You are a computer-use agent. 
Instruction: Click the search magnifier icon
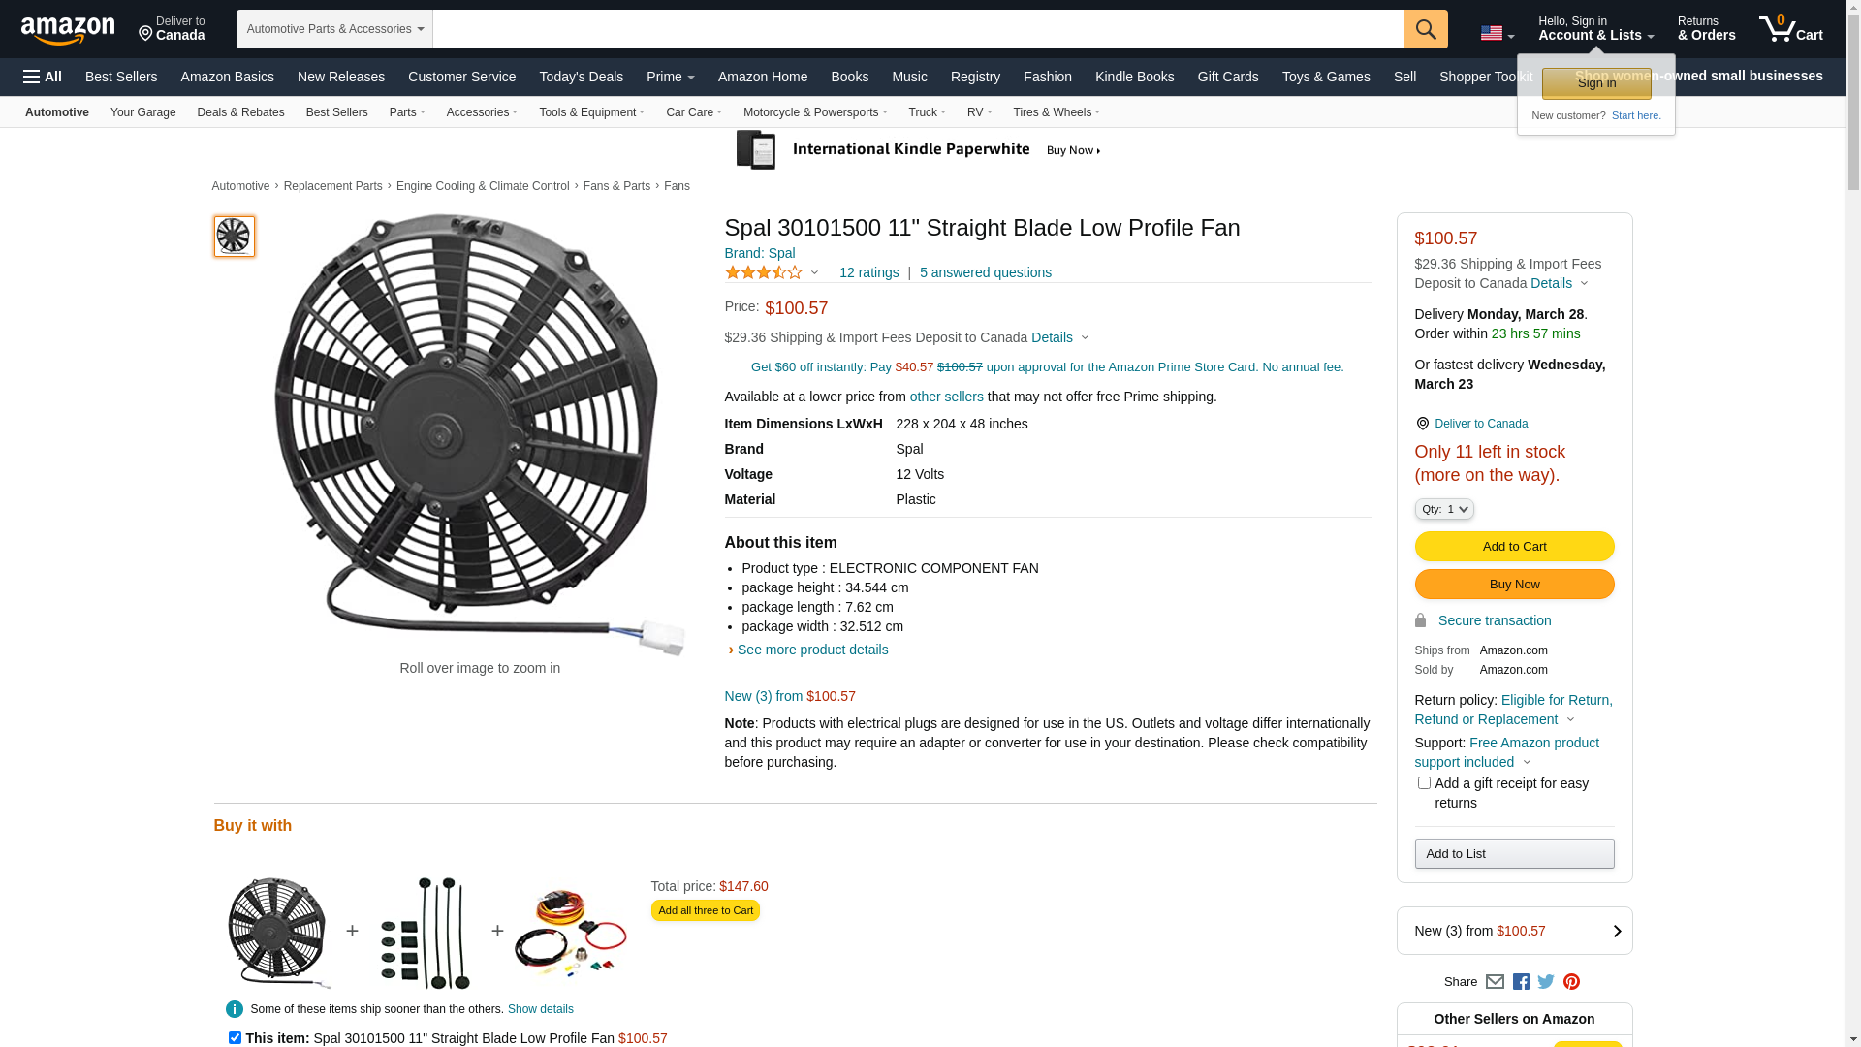1425,29
